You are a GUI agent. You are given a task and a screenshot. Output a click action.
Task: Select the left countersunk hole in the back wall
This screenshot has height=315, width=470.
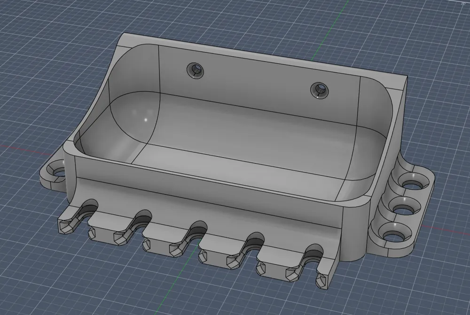pos(195,70)
